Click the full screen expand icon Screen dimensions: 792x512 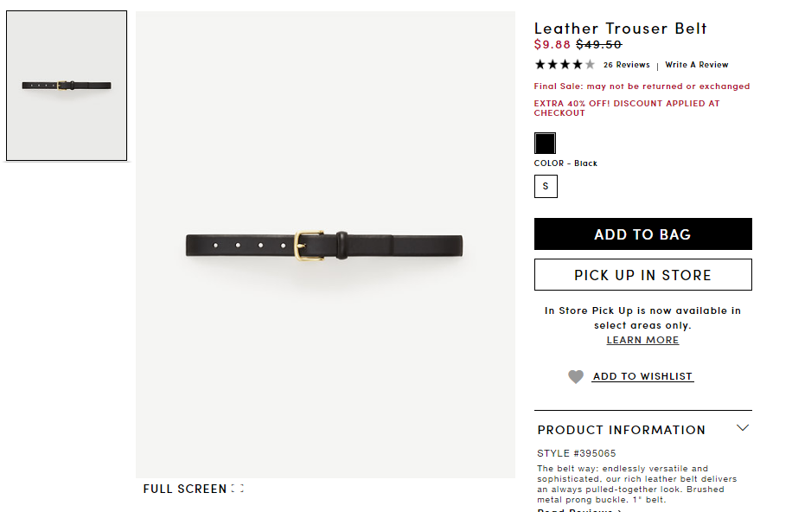[x=238, y=489]
